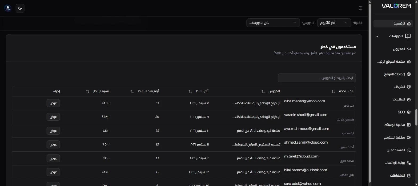Viewport: 418px width, 186px height.
Task: Click email bilal.hamdy@outlook.com
Action: (x=306, y=170)
